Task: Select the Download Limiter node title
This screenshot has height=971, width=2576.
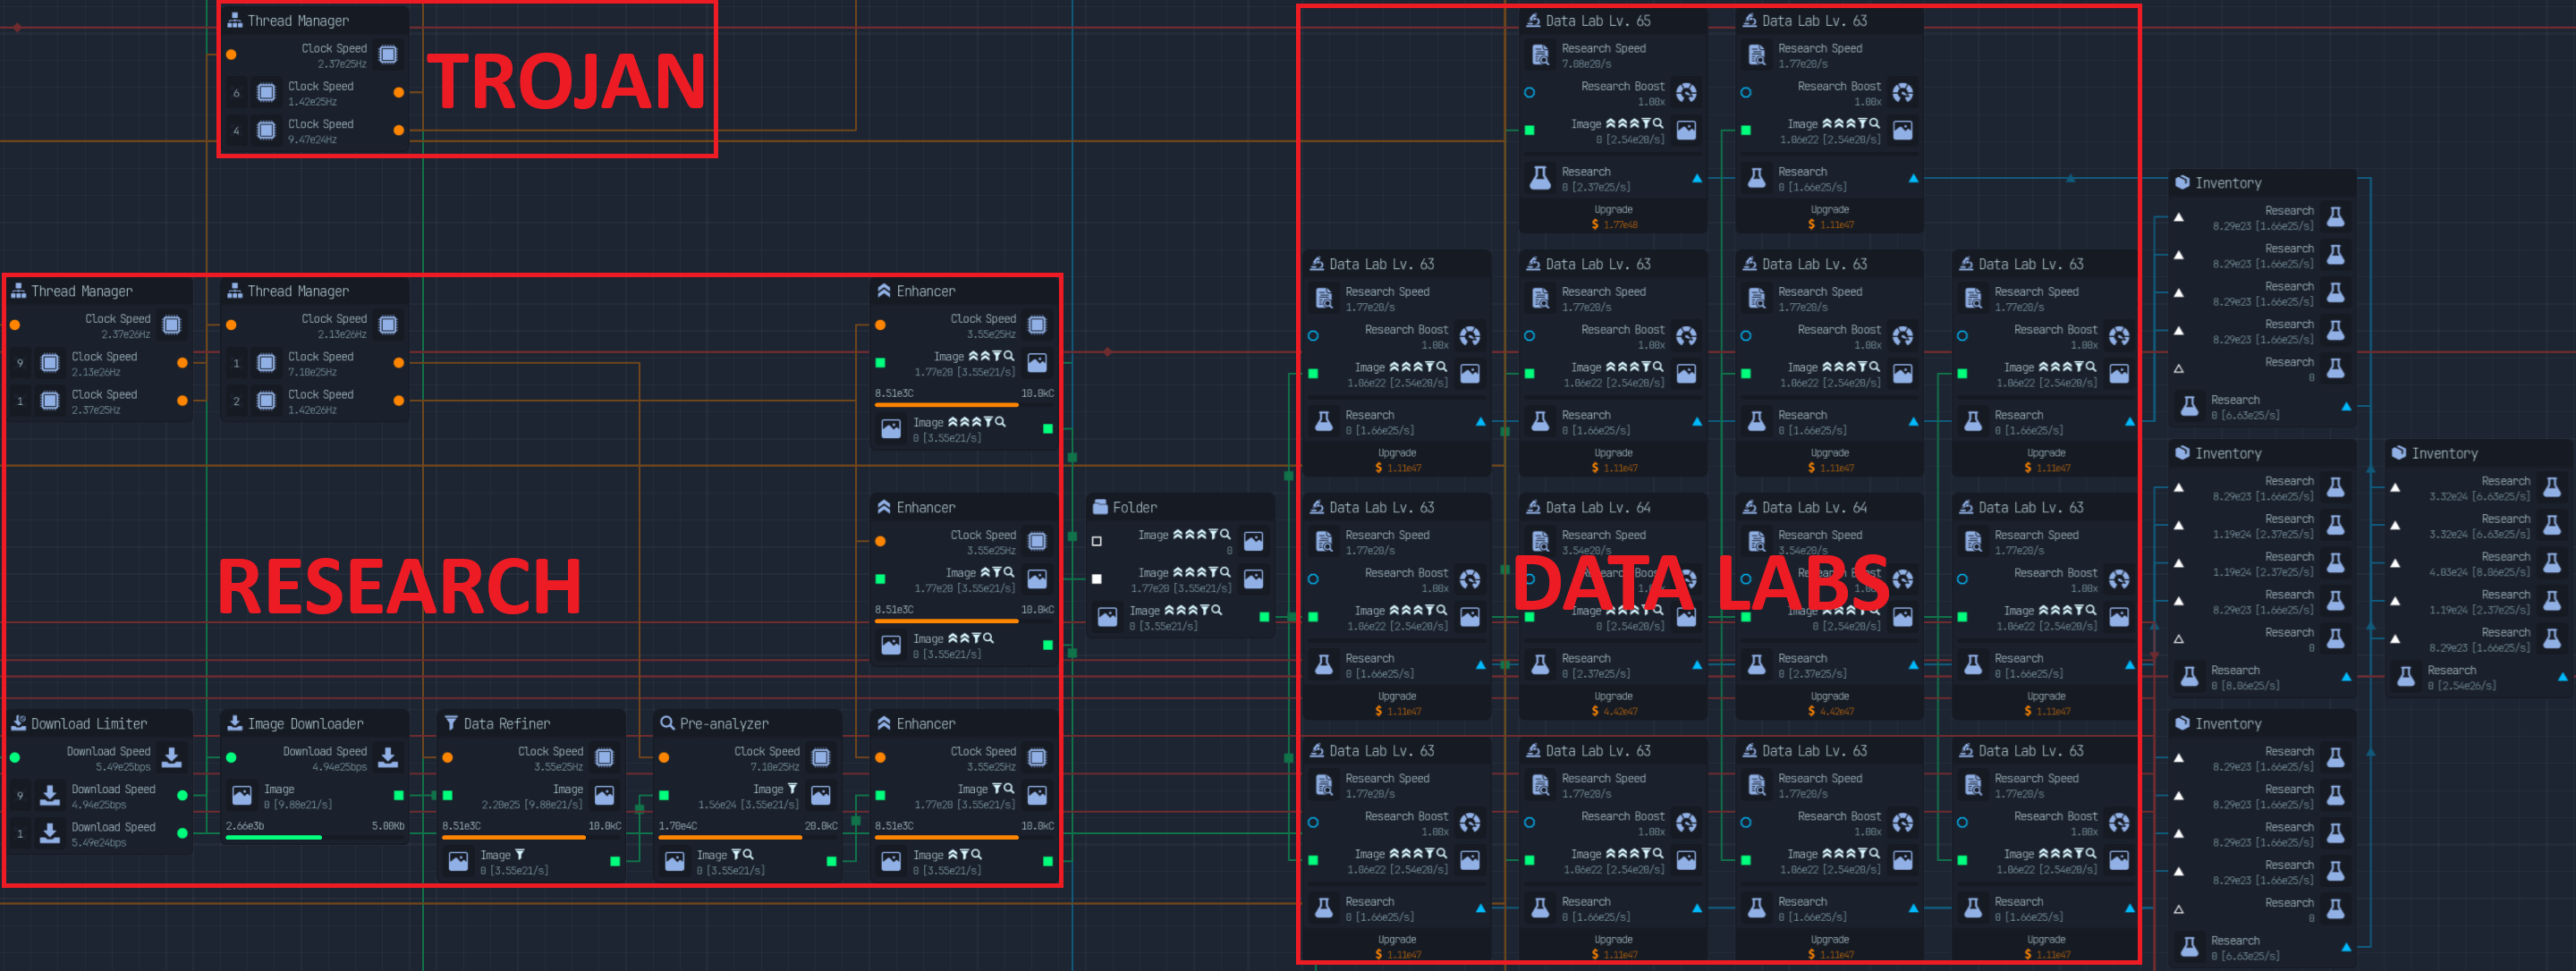Action: [88, 723]
